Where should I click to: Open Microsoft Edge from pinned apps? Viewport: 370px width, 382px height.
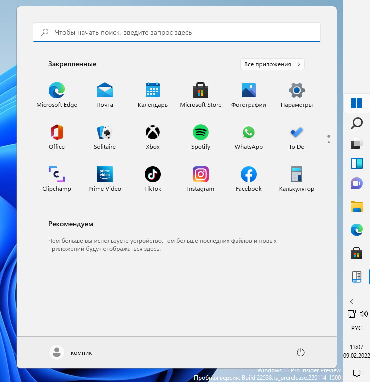[x=57, y=95]
